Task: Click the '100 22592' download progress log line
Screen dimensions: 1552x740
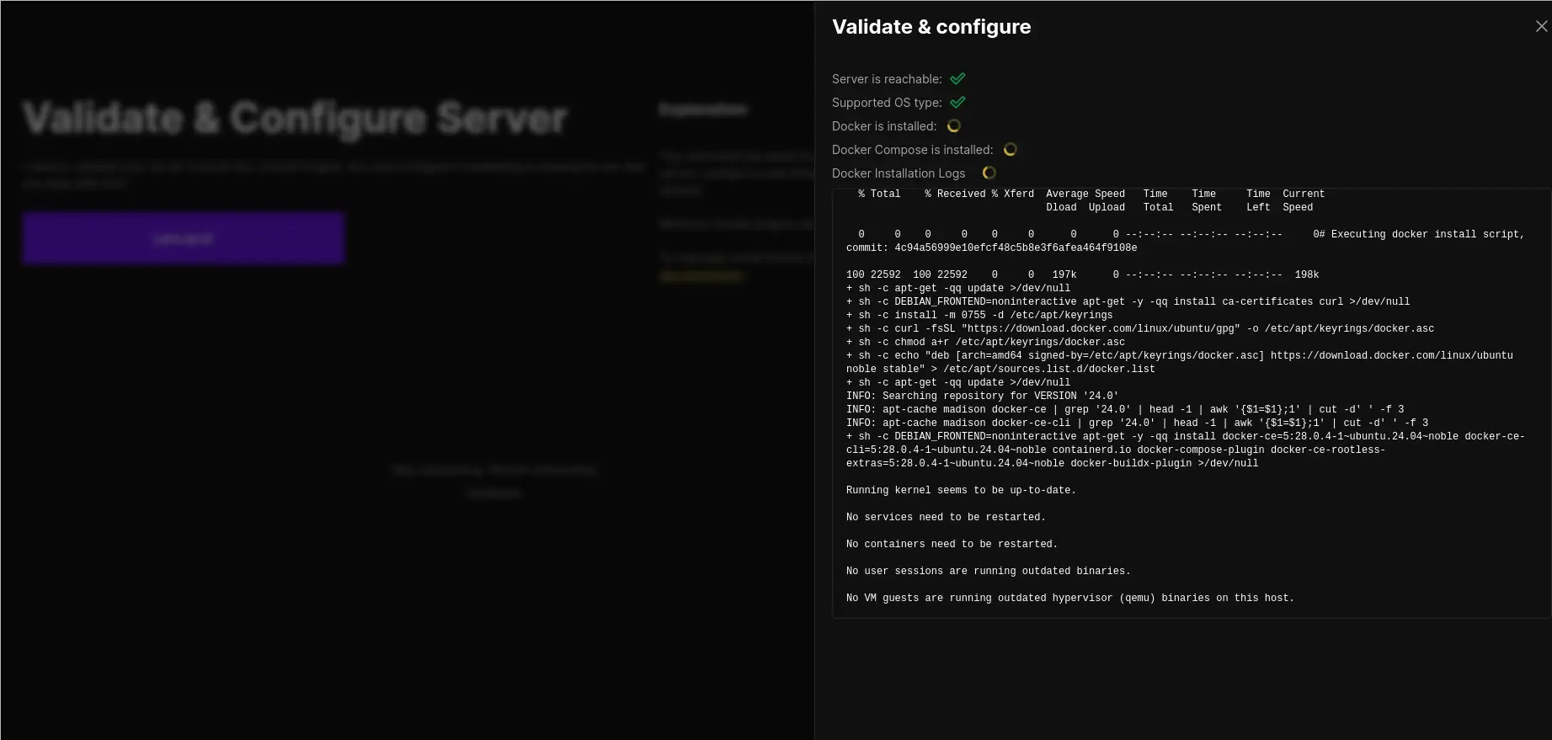Action: coord(1082,274)
